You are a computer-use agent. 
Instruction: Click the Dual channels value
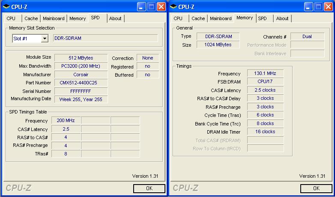[x=308, y=36]
